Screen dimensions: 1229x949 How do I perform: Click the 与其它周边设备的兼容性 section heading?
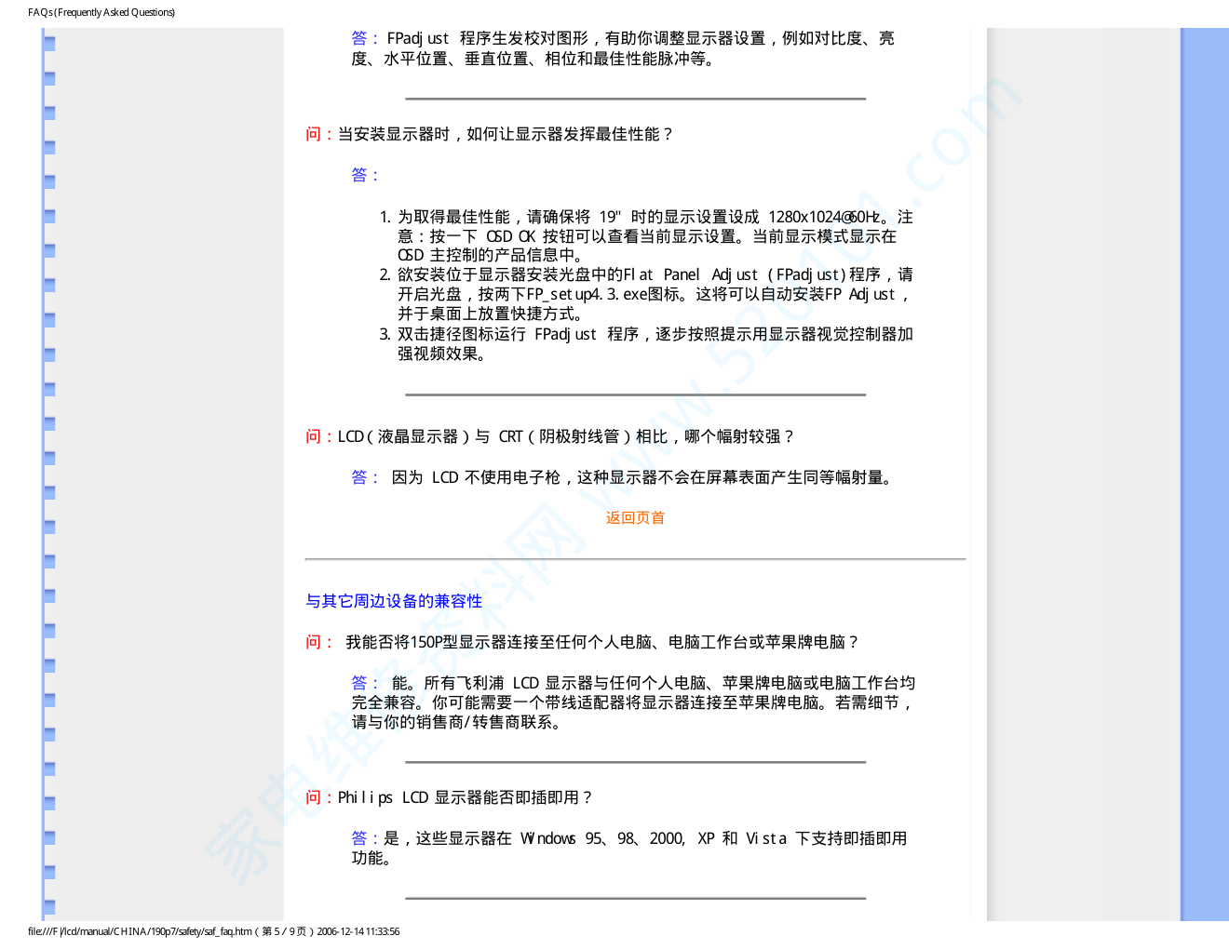tap(394, 601)
